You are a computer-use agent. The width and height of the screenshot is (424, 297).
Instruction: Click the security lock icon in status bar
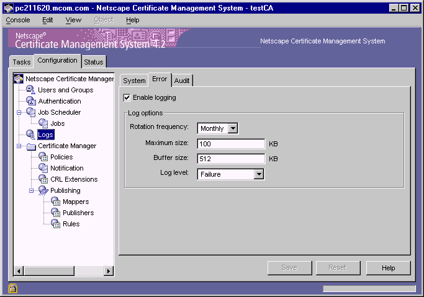click(12, 288)
